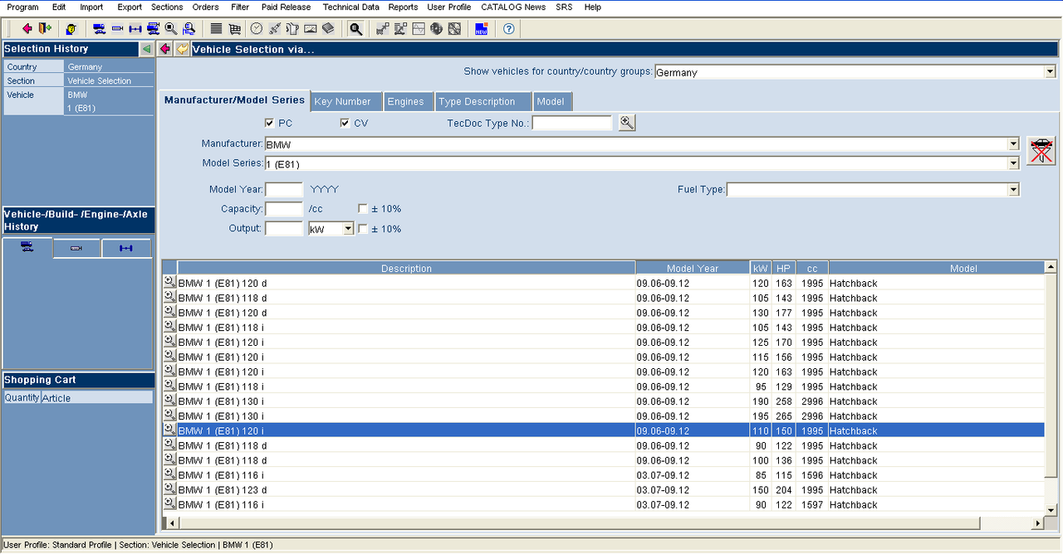The height and width of the screenshot is (554, 1063).
Task: Open the Program menu
Action: tap(22, 7)
